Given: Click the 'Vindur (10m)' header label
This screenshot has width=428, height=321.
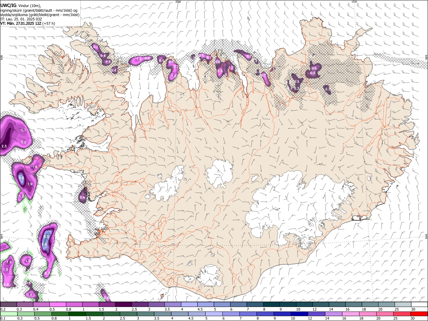Looking at the screenshot, I should click(29, 6).
